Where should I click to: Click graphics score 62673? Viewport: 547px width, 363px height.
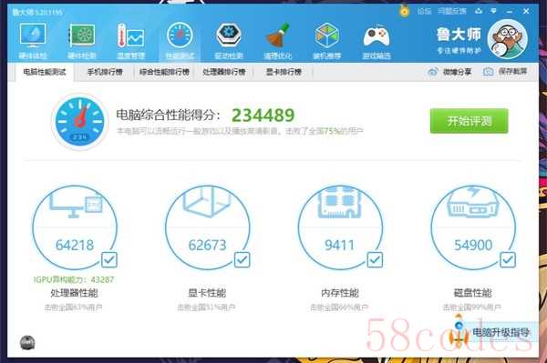[x=208, y=246]
